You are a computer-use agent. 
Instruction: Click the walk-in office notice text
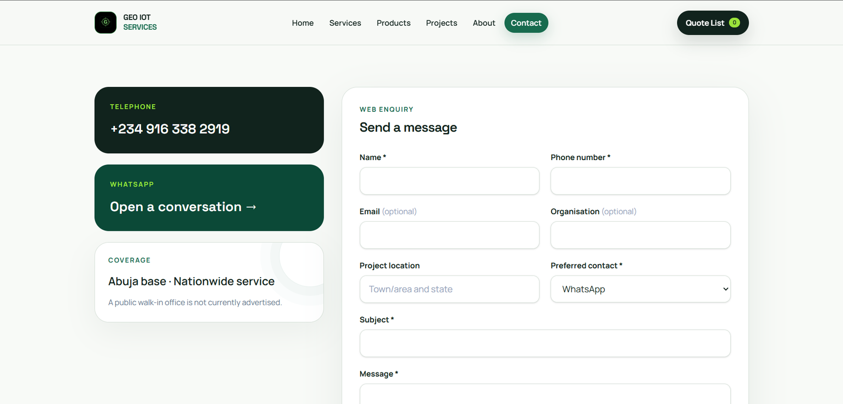(195, 302)
